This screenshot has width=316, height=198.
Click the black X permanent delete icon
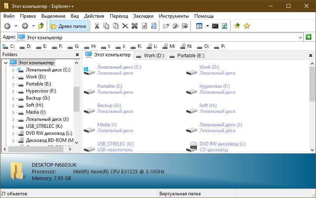[135, 26]
